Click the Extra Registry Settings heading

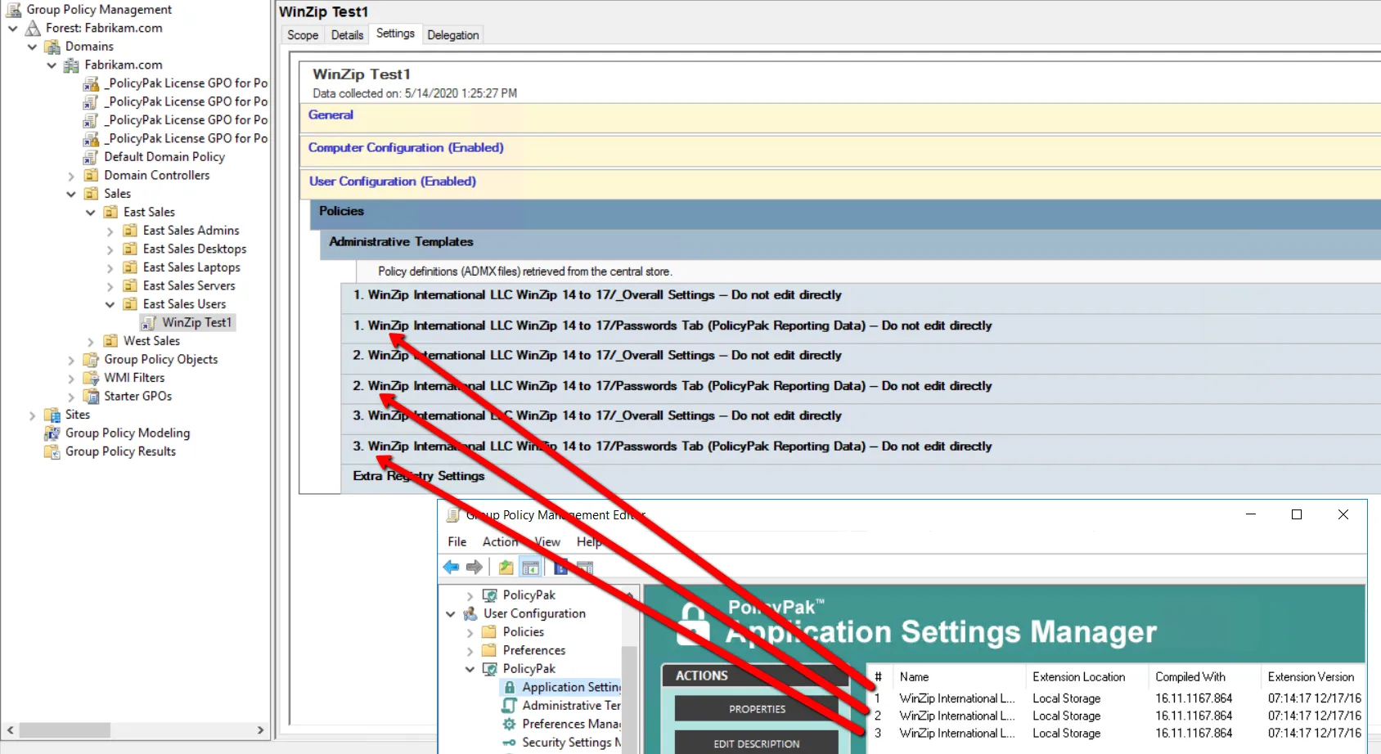(419, 476)
